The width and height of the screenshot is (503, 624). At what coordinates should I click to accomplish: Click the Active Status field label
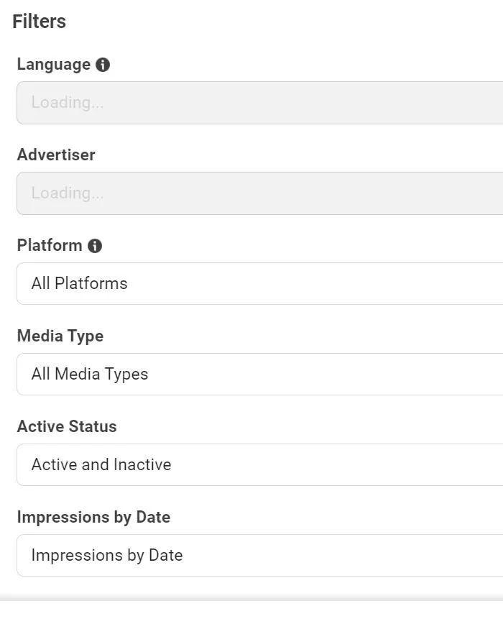pyautogui.click(x=67, y=427)
